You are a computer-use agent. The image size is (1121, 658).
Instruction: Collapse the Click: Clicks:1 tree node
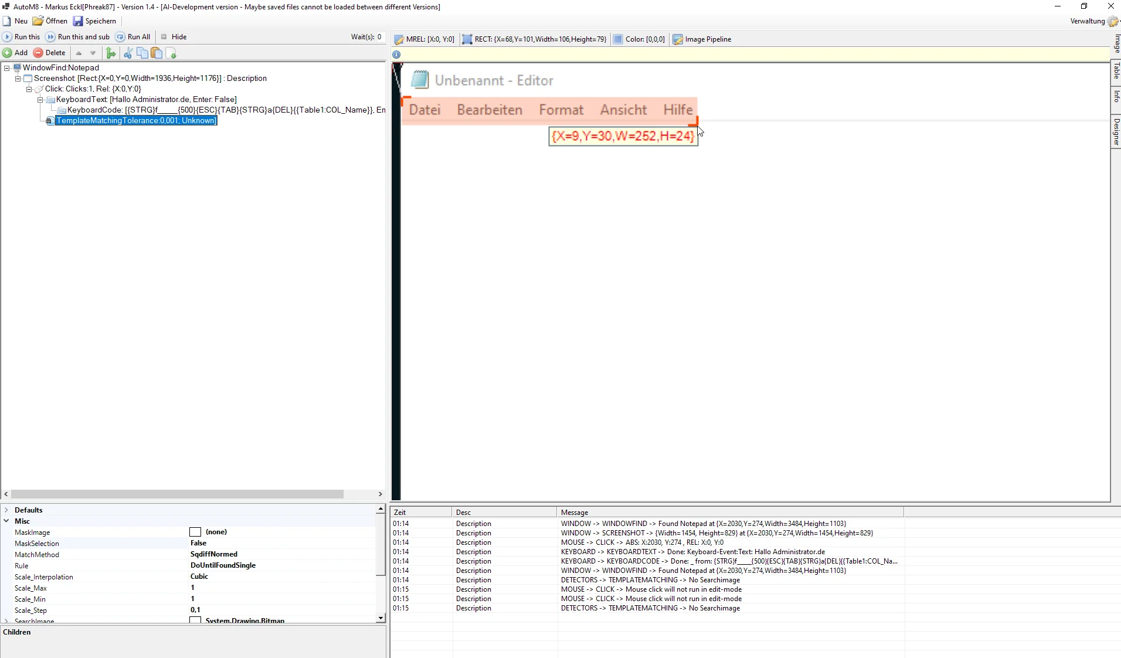pyautogui.click(x=29, y=89)
